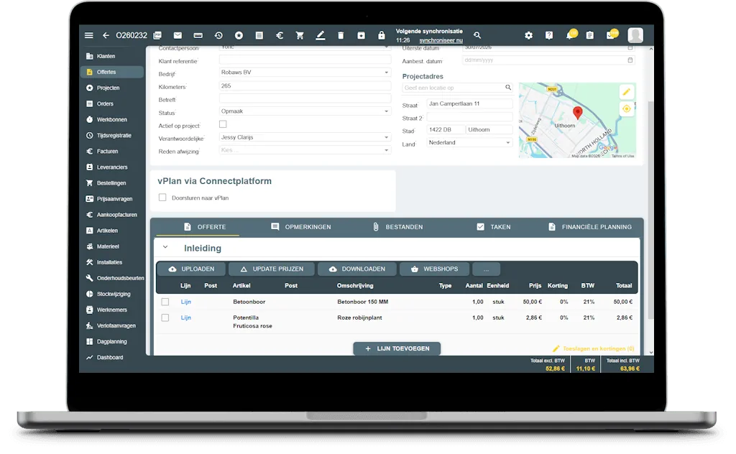
Task: Click the Update Prijzen button
Action: [x=271, y=269]
